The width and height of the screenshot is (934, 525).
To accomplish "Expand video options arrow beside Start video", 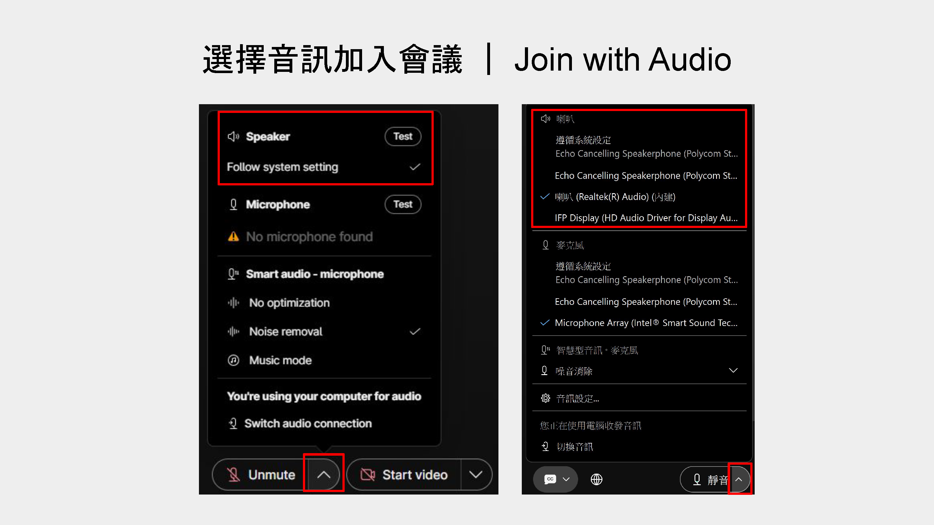I will coord(475,475).
